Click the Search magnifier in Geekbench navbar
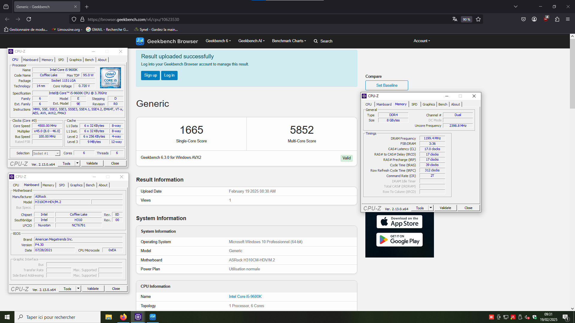This screenshot has width=575, height=323. [316, 41]
